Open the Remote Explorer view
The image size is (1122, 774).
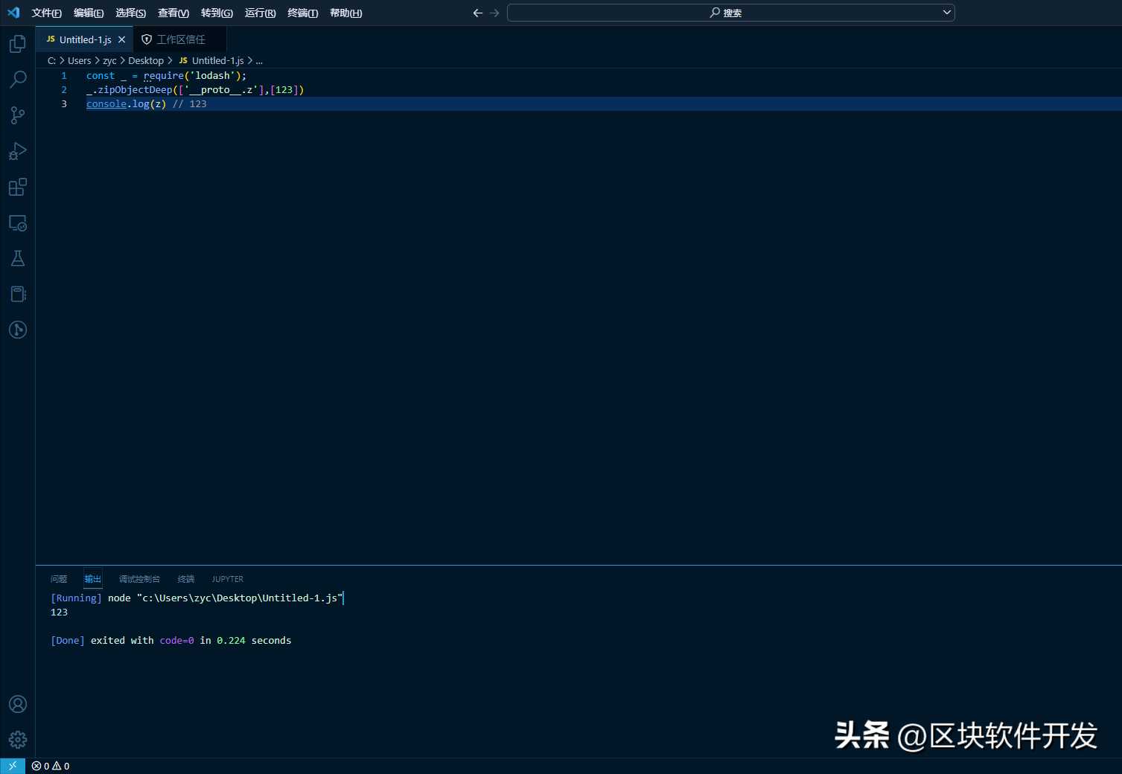[x=18, y=223]
